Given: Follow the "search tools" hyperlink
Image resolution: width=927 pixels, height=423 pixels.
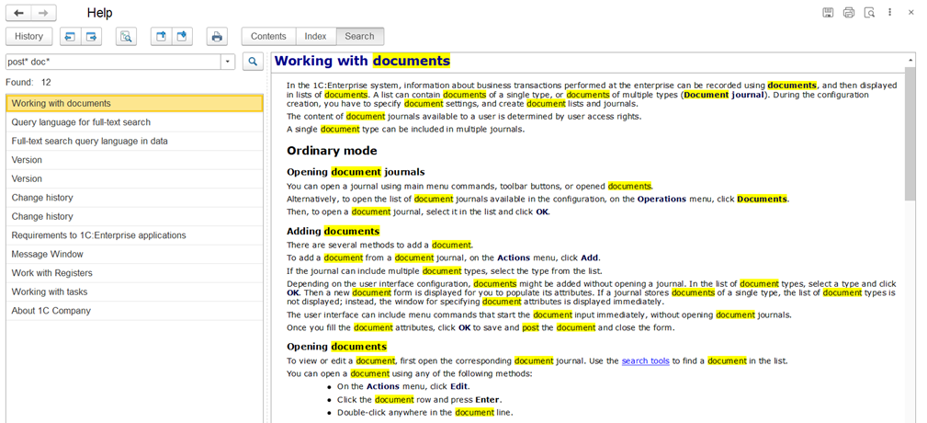Looking at the screenshot, I should [x=645, y=360].
